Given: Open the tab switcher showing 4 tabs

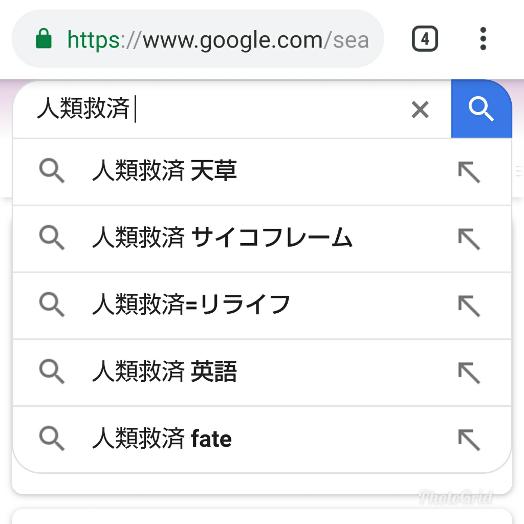Looking at the screenshot, I should [x=425, y=39].
